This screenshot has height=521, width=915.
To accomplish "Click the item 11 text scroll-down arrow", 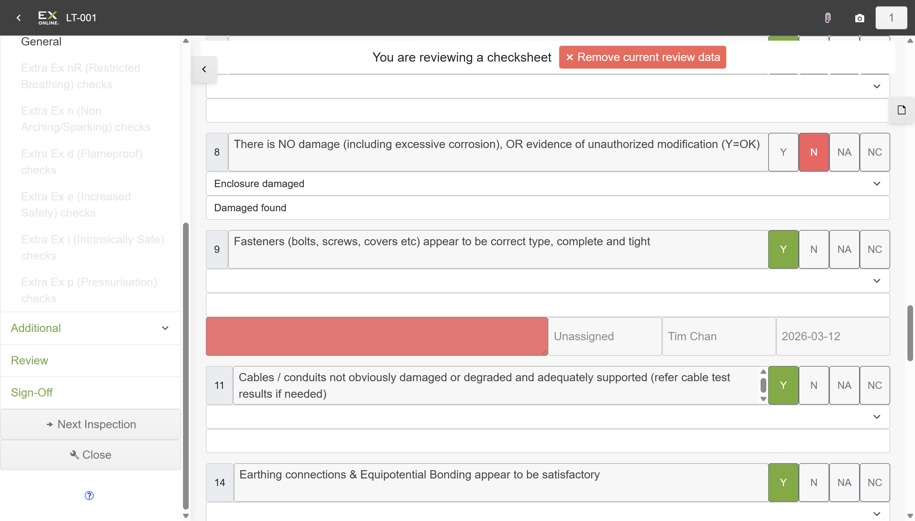I will click(x=763, y=399).
